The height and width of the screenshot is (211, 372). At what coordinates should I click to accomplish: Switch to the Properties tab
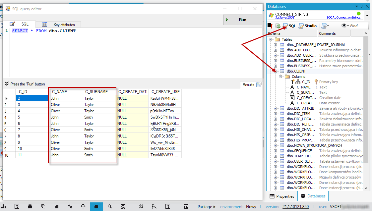(281, 196)
